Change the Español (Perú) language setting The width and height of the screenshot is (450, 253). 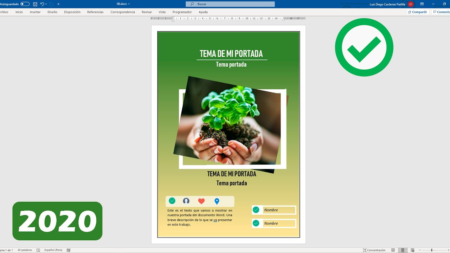[x=53, y=250]
